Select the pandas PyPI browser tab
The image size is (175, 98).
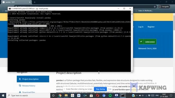click(x=16, y=2)
